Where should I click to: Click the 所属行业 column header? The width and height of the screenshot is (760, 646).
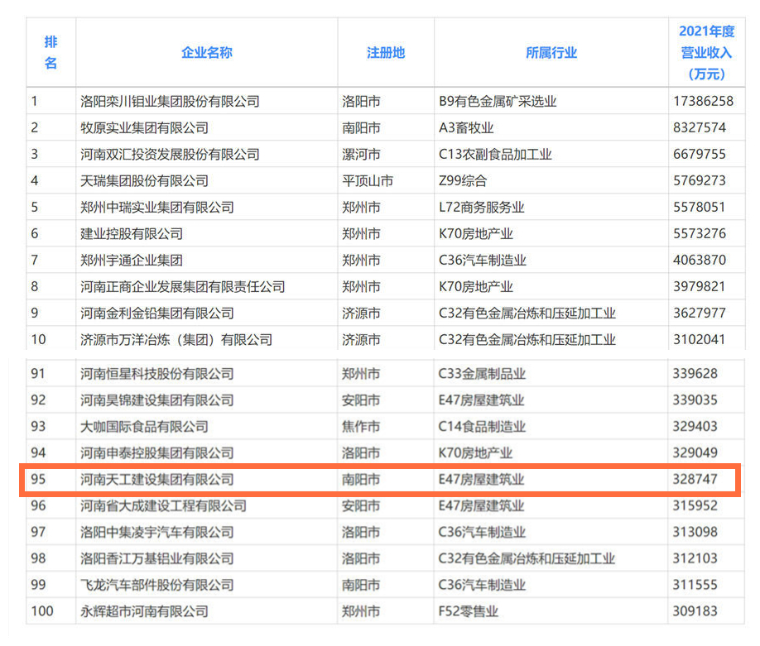click(551, 52)
